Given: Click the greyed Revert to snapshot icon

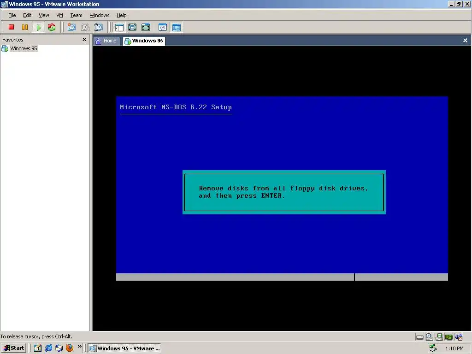Looking at the screenshot, I should point(85,27).
